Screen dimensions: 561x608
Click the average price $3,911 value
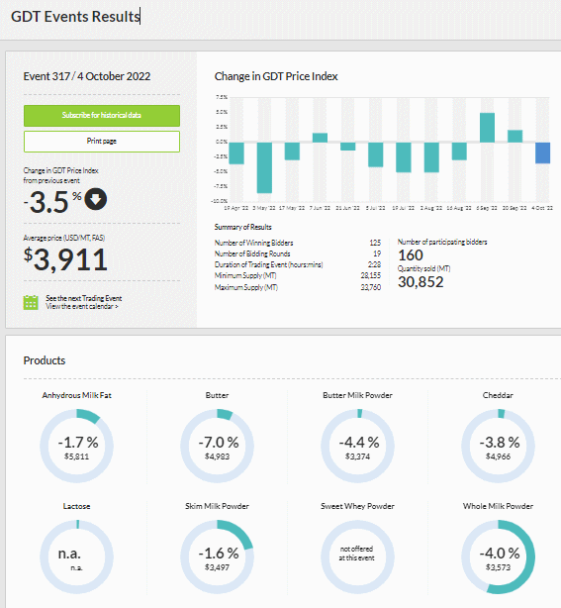[x=65, y=259]
